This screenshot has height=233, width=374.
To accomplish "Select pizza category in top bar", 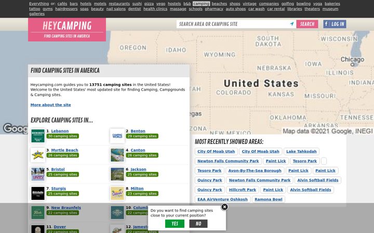I will tap(149, 4).
